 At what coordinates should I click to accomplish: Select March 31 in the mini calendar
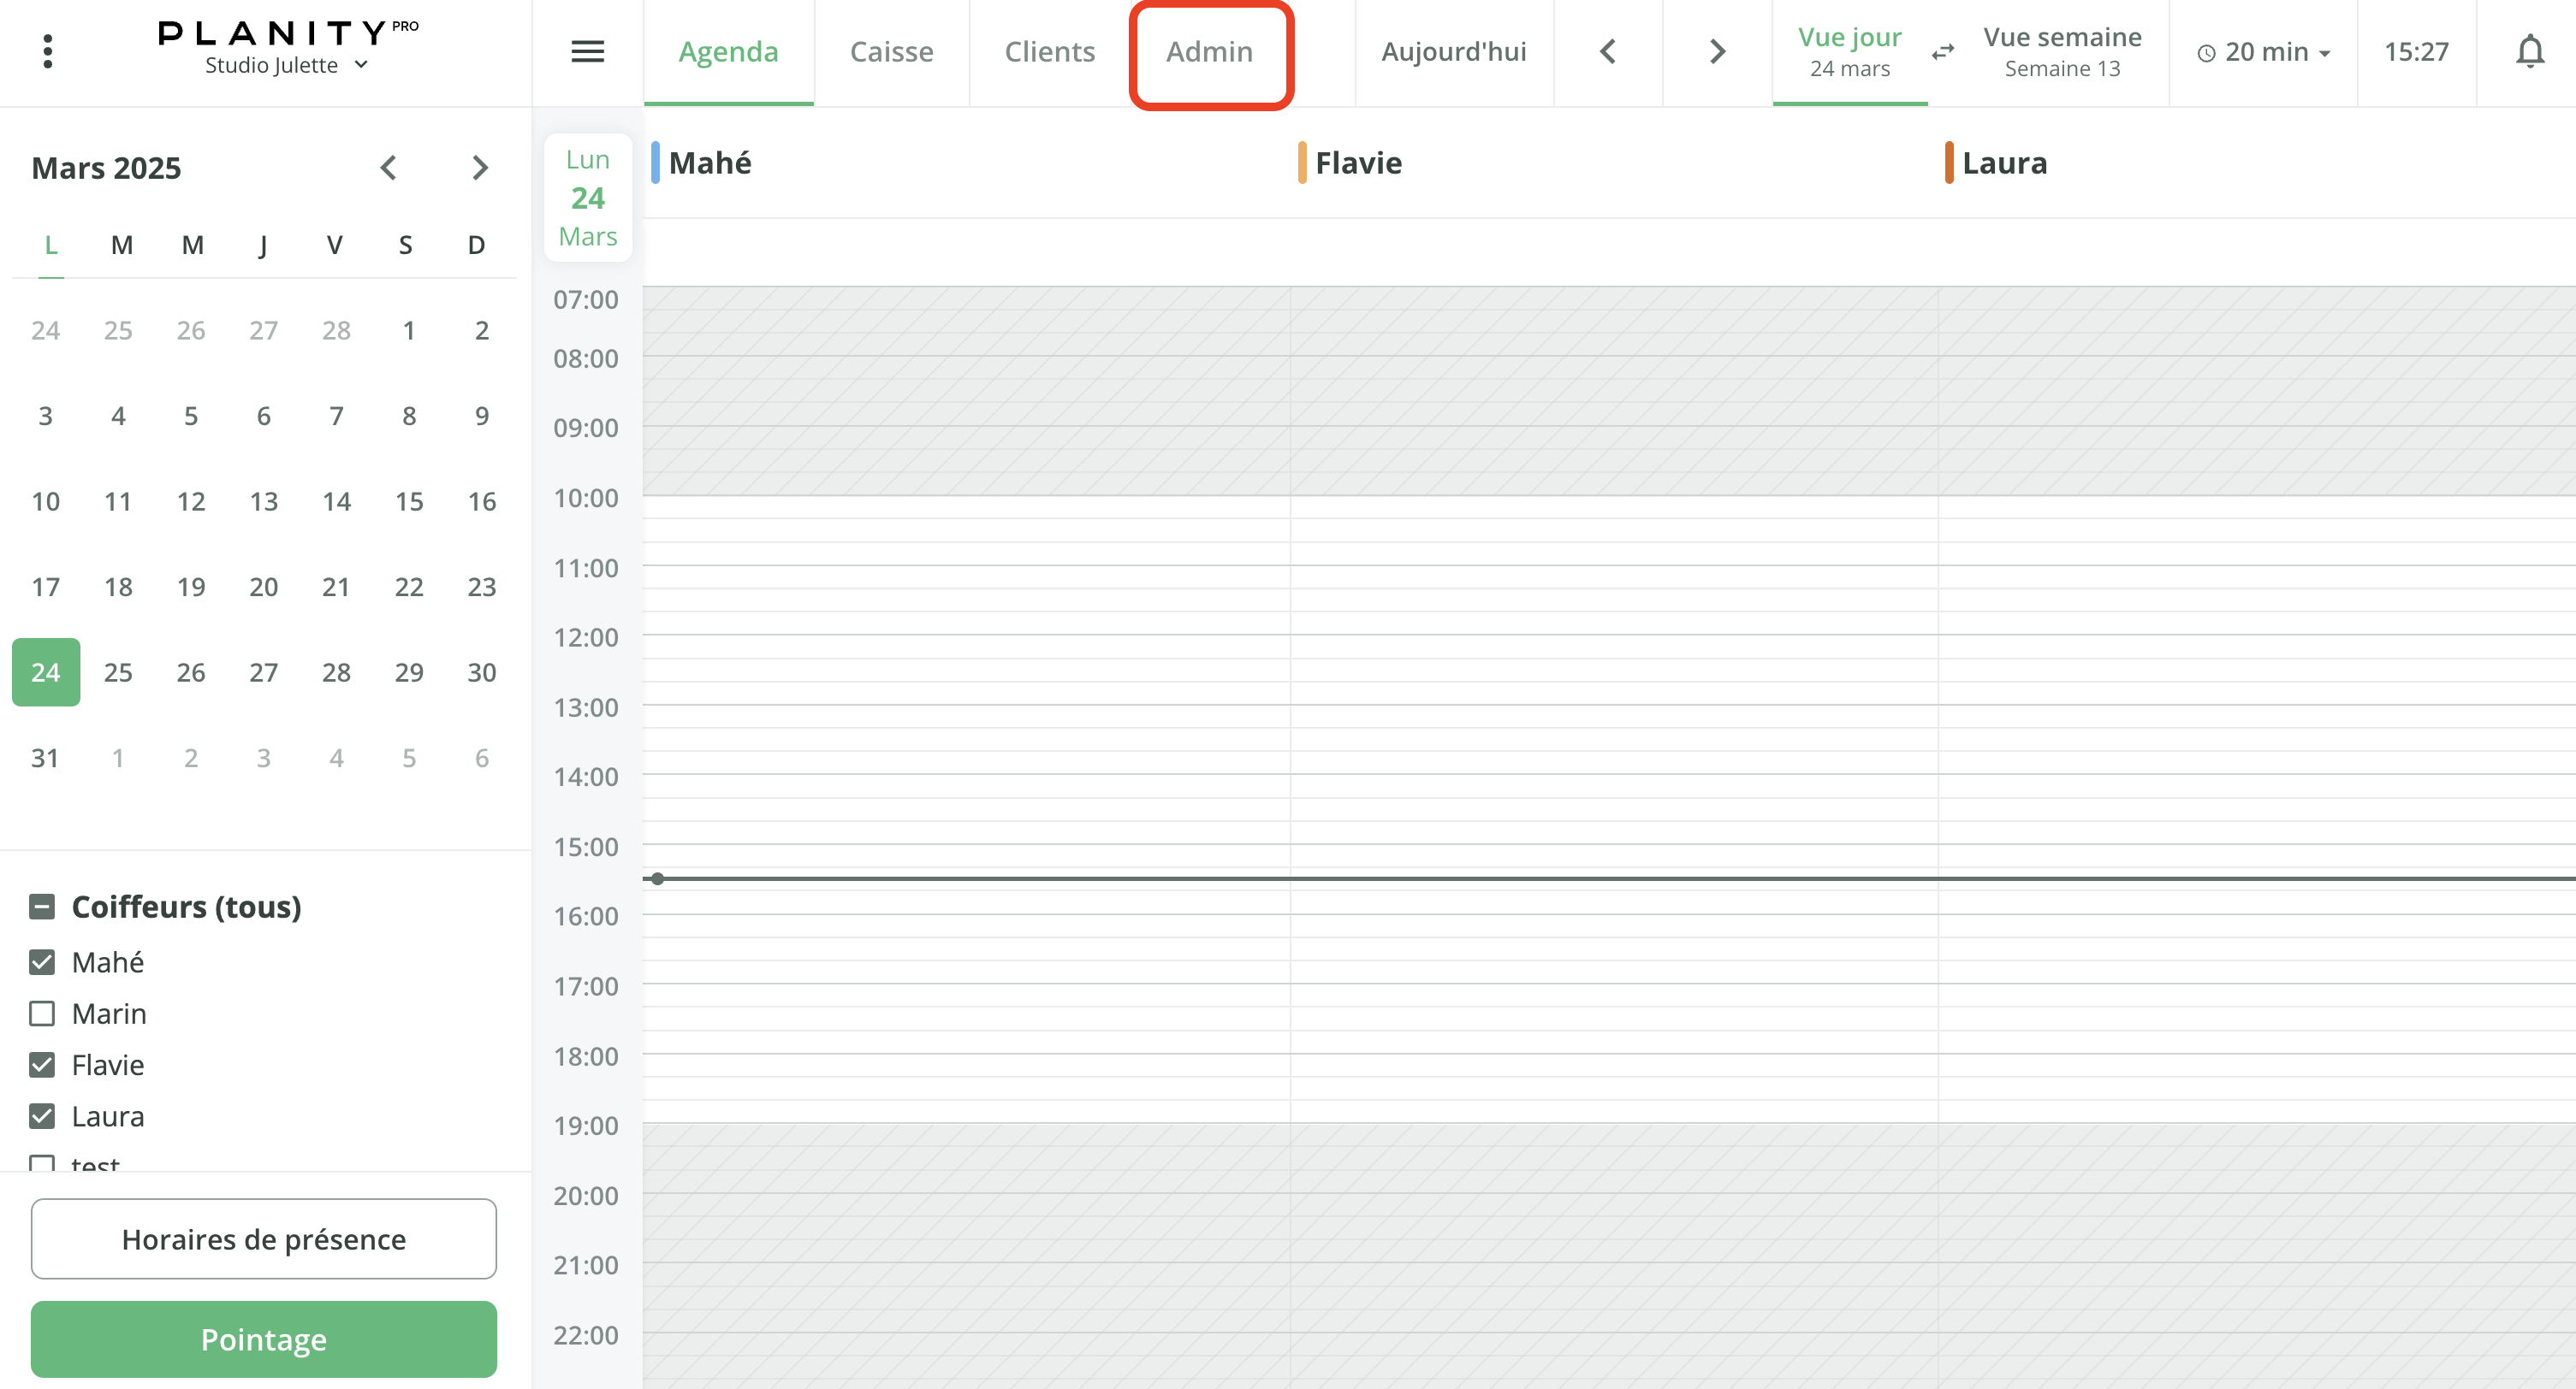coord(45,758)
